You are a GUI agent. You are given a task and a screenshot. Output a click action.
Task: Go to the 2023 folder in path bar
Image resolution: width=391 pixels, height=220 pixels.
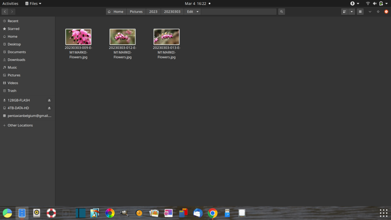[x=153, y=12]
